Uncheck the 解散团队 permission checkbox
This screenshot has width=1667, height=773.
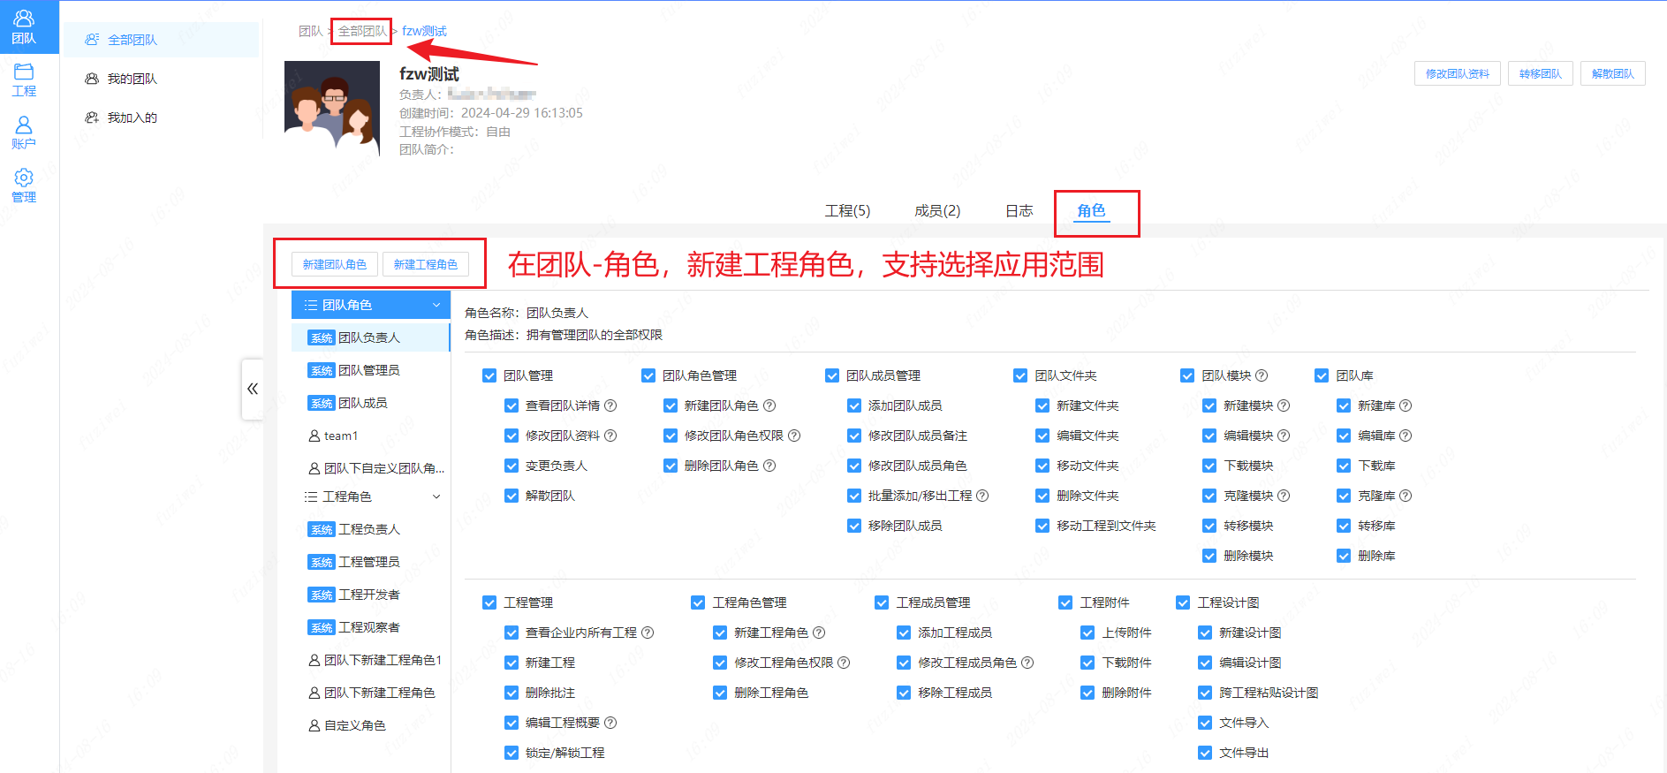click(511, 496)
